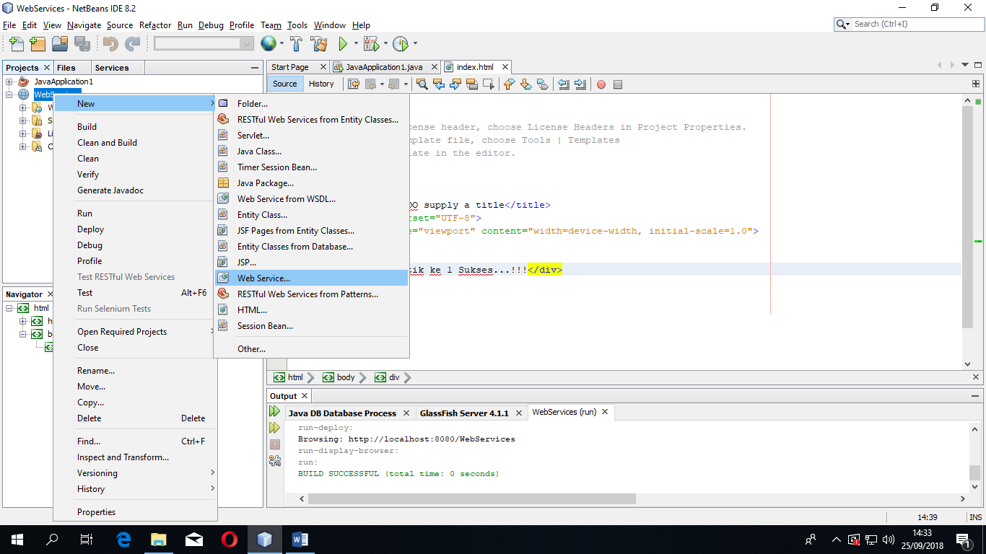This screenshot has width=986, height=554.
Task: Start macro recording with red circle icon
Action: [x=601, y=84]
